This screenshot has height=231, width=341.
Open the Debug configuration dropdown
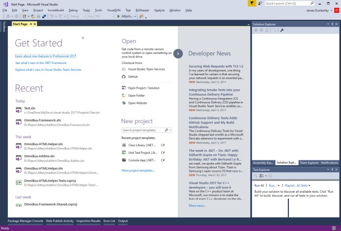[x=84, y=16]
